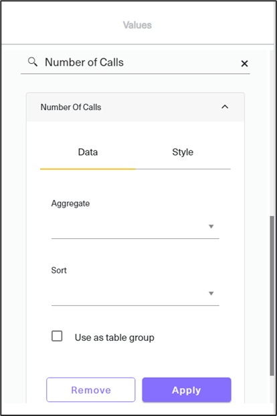The width and height of the screenshot is (277, 416).
Task: Click the Number Of Calls header title
Action: coord(71,107)
